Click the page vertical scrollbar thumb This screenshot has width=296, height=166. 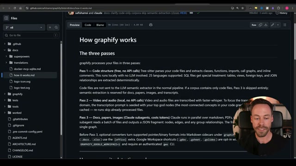295,41
